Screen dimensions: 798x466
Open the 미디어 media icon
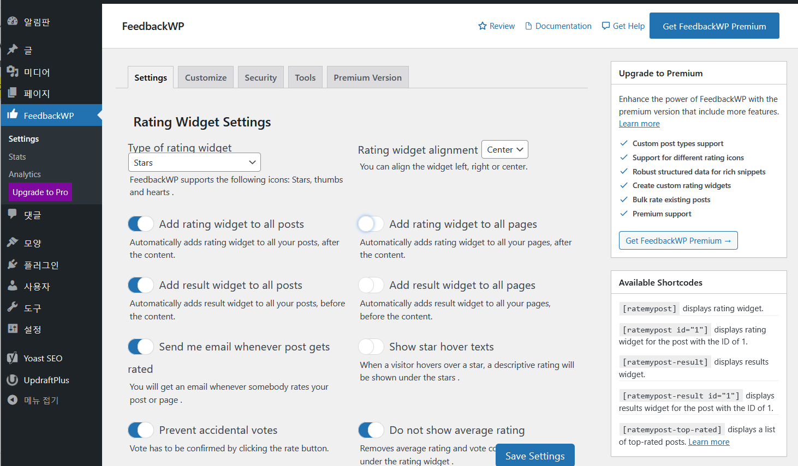[x=13, y=71]
